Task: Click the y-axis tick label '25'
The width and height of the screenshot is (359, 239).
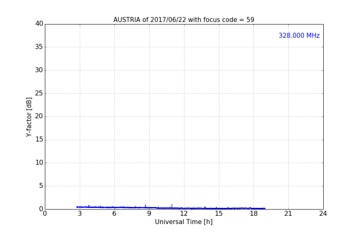Action: [x=39, y=93]
